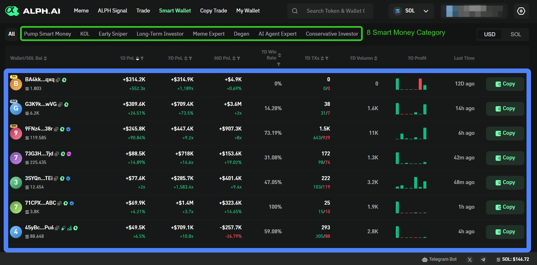
Task: Sort wallets by 1D PnL arrows
Action: (138, 58)
